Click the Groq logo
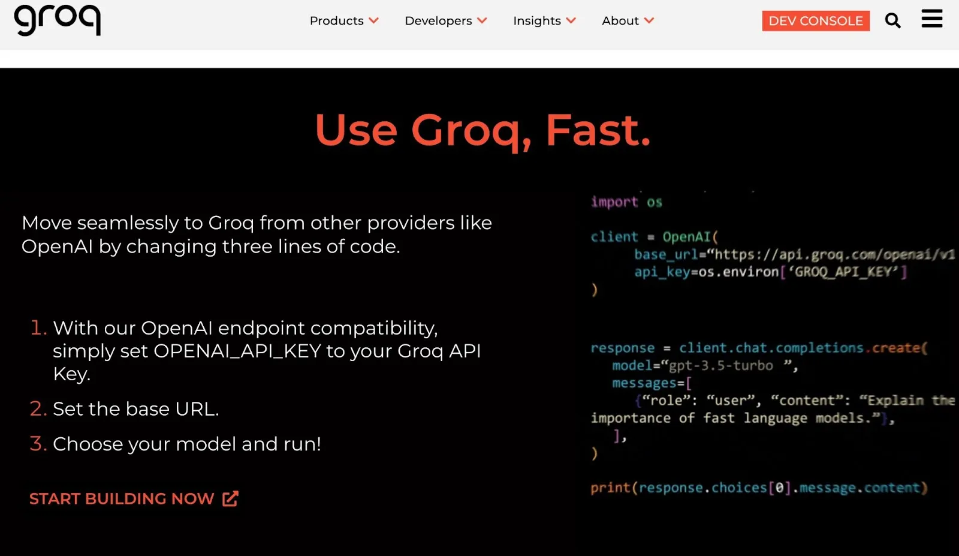Image resolution: width=959 pixels, height=556 pixels. pyautogui.click(x=58, y=20)
